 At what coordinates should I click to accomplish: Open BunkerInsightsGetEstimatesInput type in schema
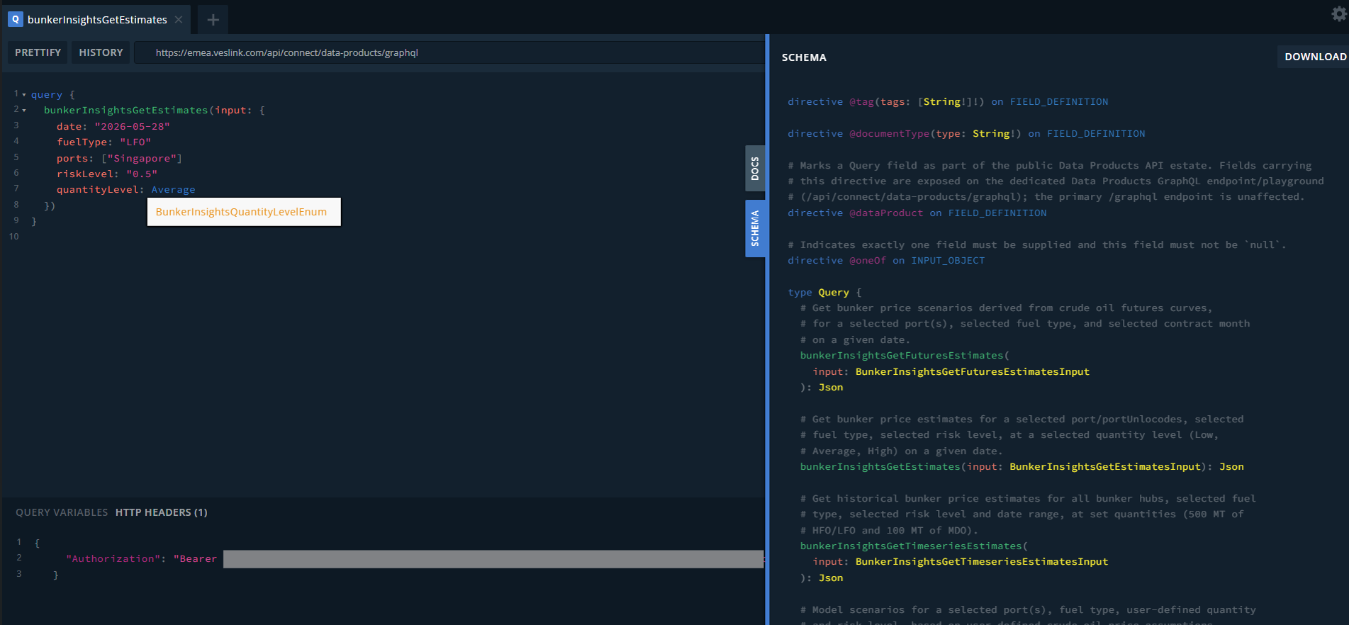1105,466
